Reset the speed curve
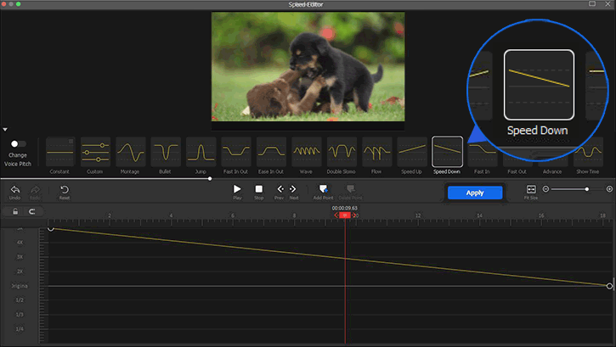616x347 pixels. [x=65, y=189]
